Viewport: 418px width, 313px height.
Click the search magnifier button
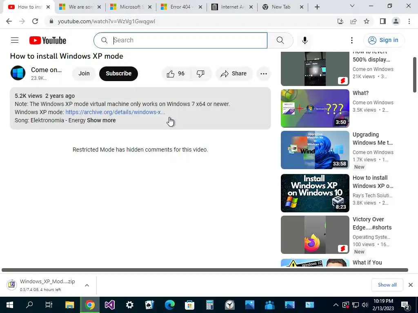[x=280, y=40]
